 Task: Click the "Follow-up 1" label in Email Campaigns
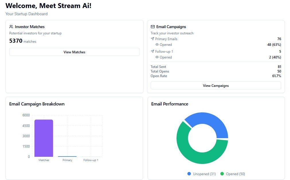164,51
